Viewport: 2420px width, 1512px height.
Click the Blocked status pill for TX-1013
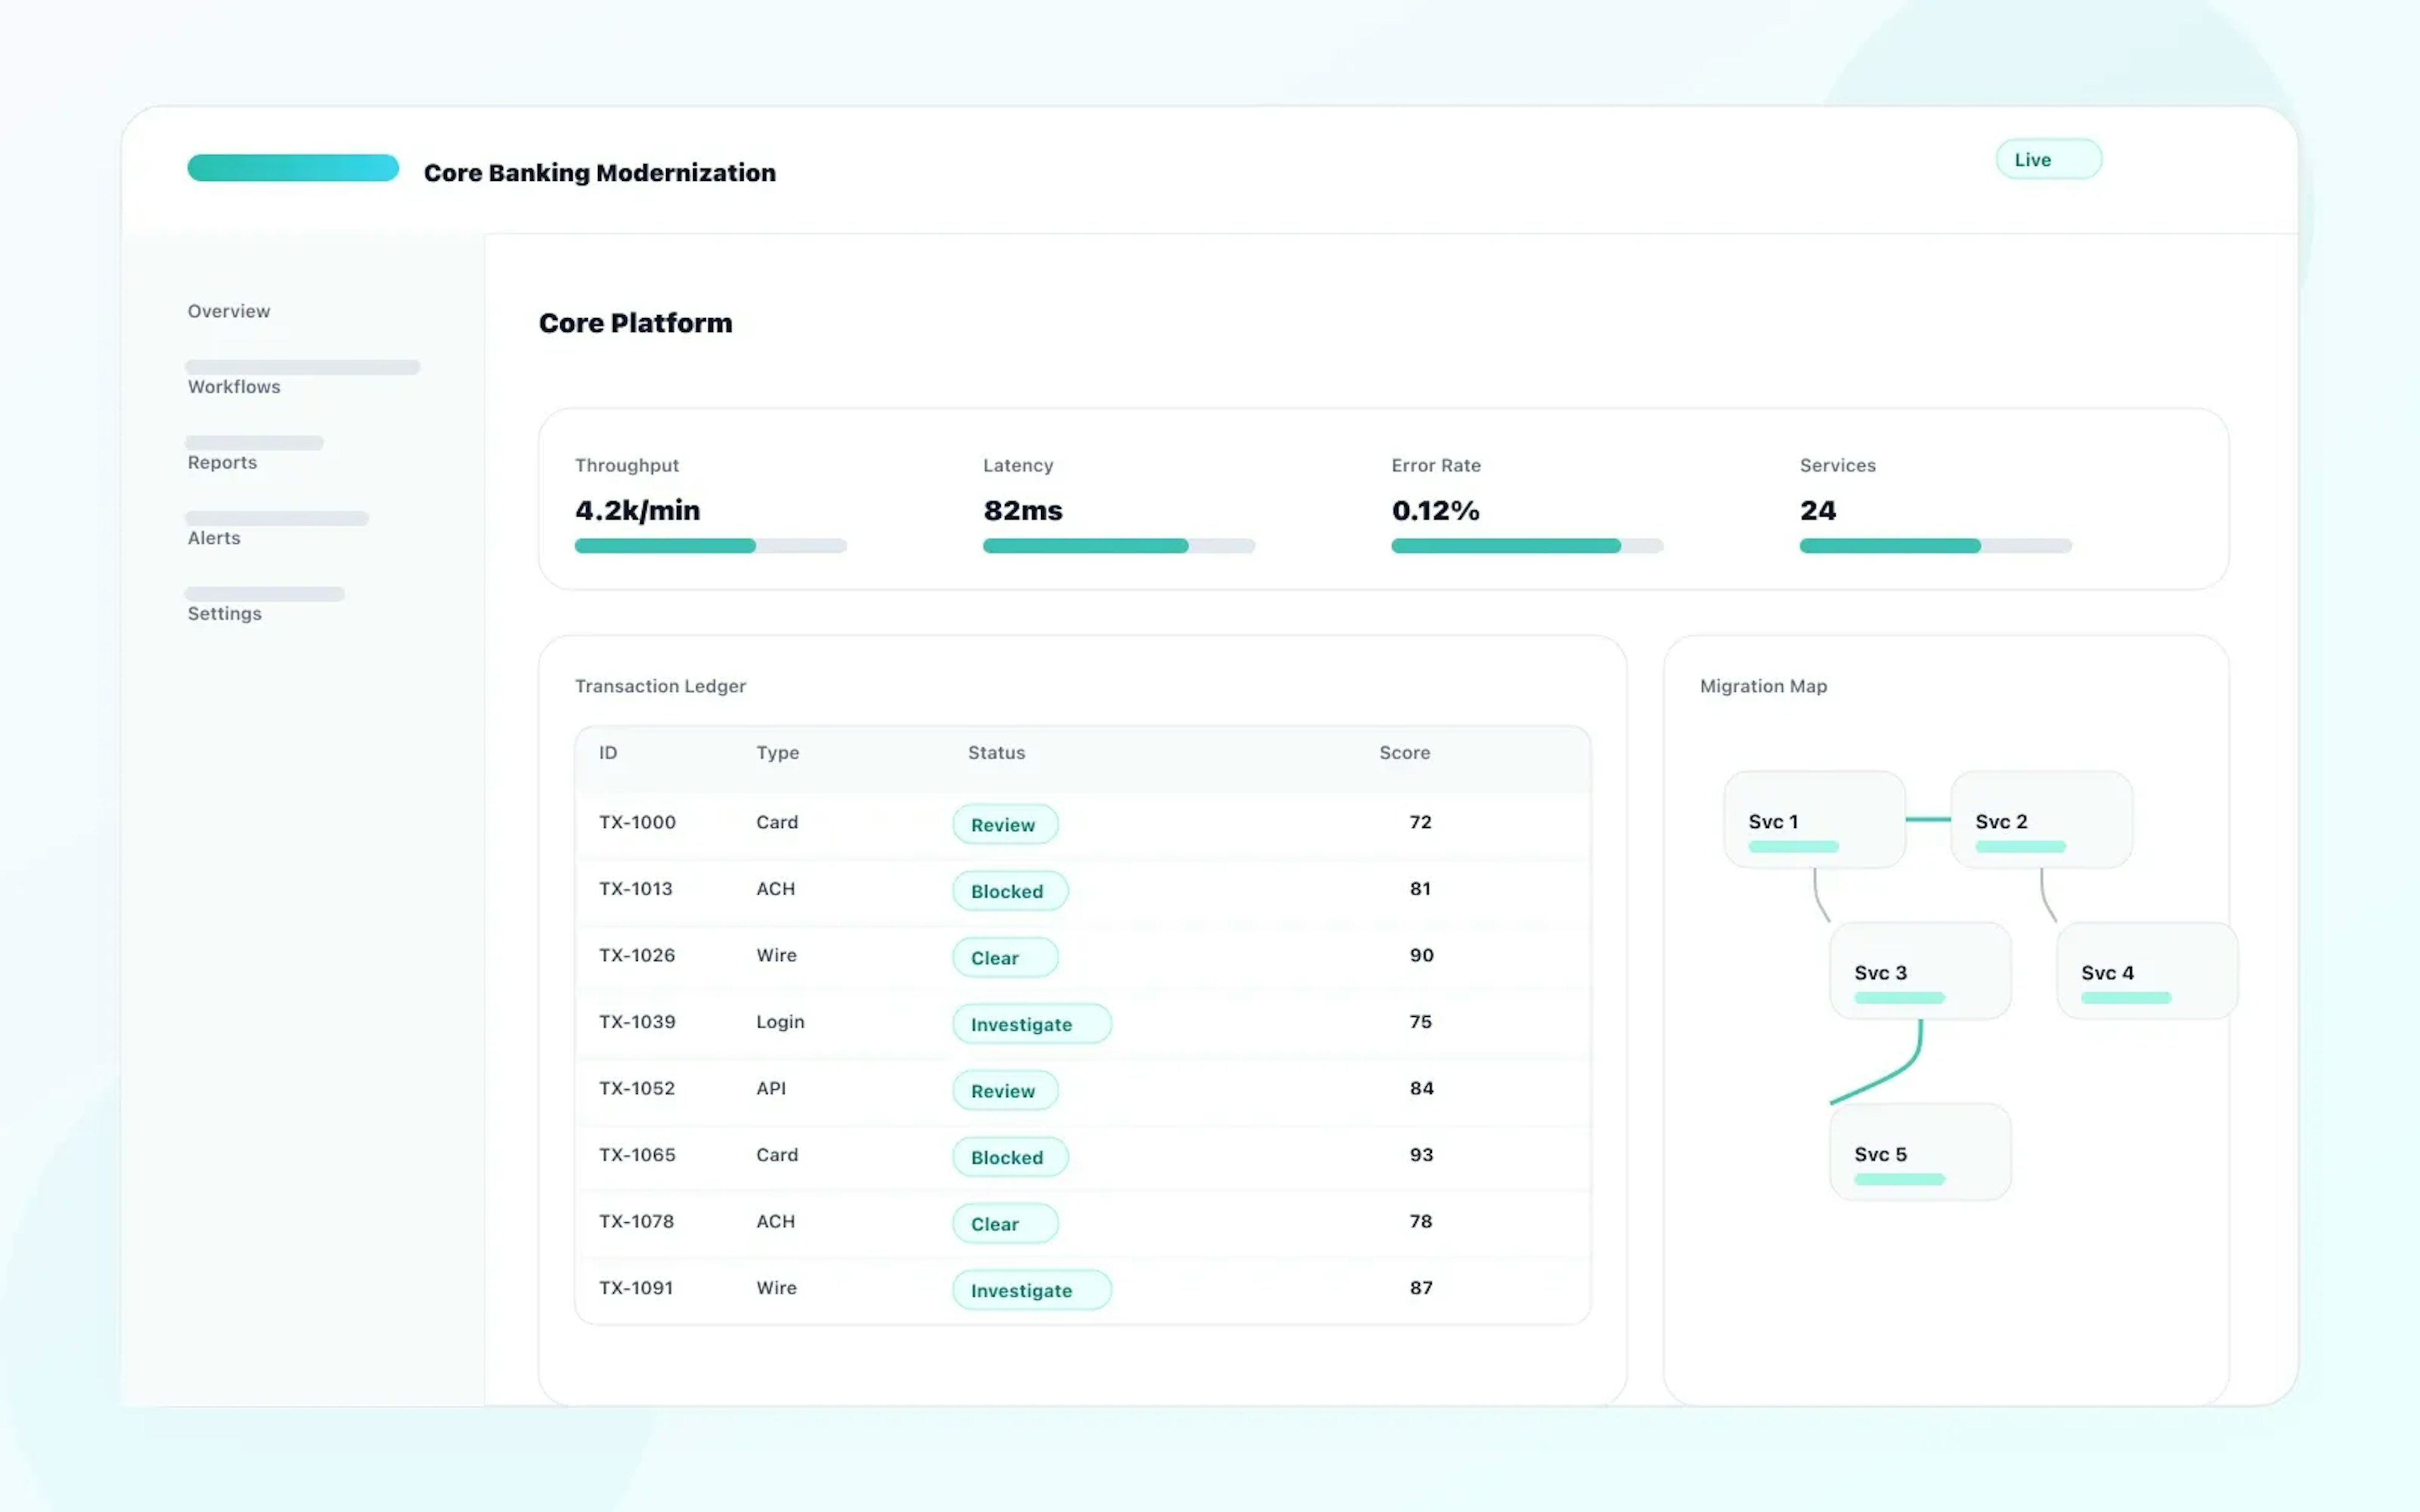pyautogui.click(x=1009, y=891)
